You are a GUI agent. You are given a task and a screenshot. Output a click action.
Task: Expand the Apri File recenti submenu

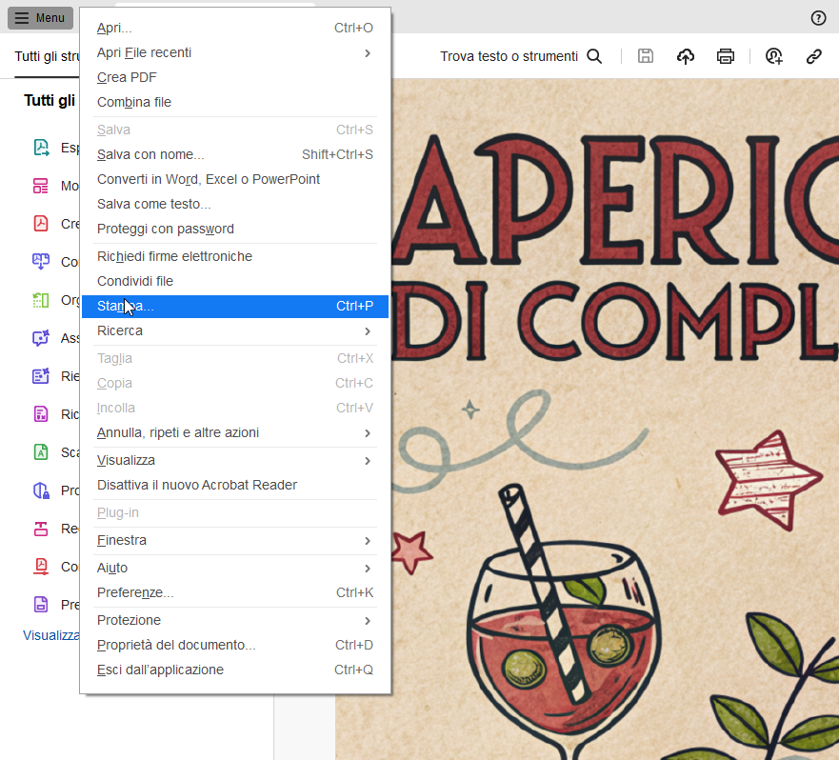368,52
